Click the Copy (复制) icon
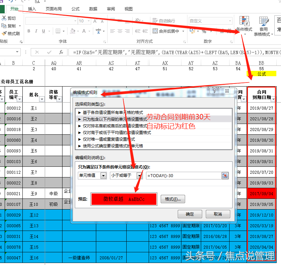The image size is (281, 265). (x=4, y=26)
